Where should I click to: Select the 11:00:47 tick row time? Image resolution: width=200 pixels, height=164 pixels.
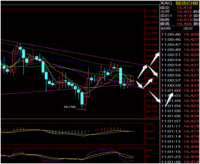[x=171, y=45]
